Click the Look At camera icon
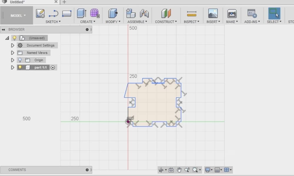Screen dimensions: 294x176 point(171,170)
